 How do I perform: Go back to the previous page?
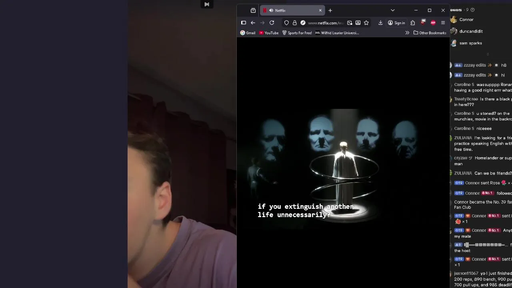tap(253, 23)
